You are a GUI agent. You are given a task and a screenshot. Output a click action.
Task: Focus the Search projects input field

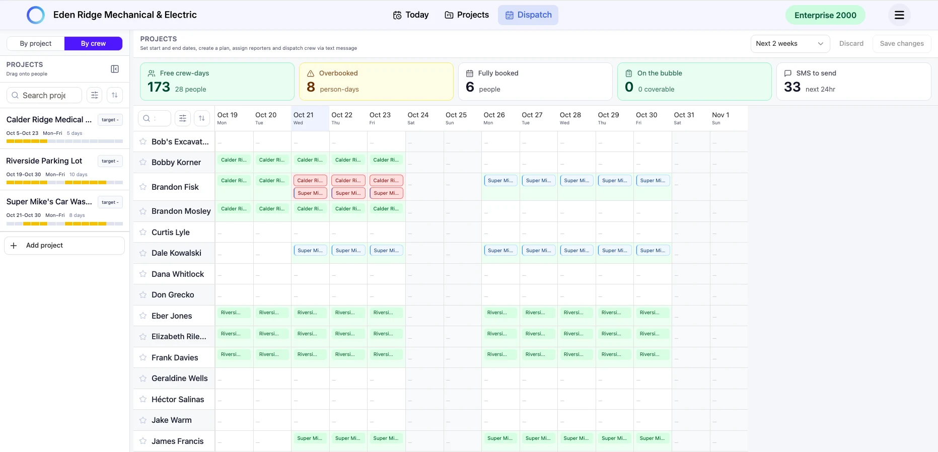[x=44, y=95]
